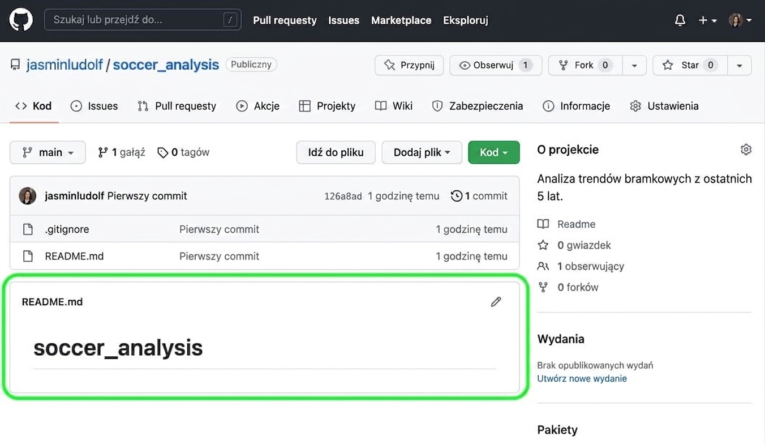Open the 'Dodaj plik' dropdown
765x444 pixels.
[422, 152]
